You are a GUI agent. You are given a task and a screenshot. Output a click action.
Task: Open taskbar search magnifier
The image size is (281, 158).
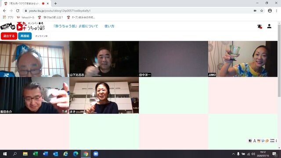[15, 154]
